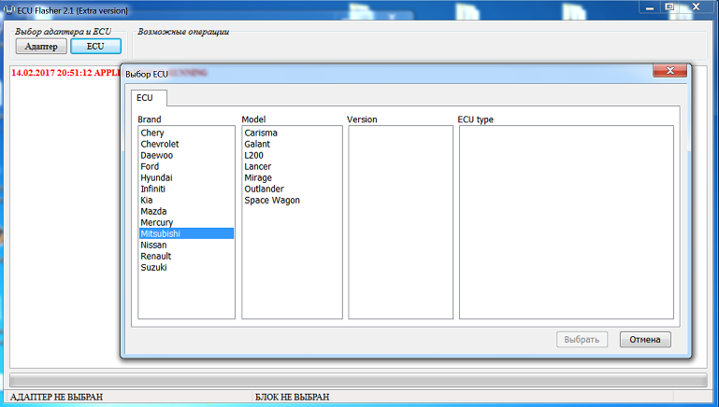Click the АДАПТЕР НЕ ВЫБРАН status text

[56, 397]
